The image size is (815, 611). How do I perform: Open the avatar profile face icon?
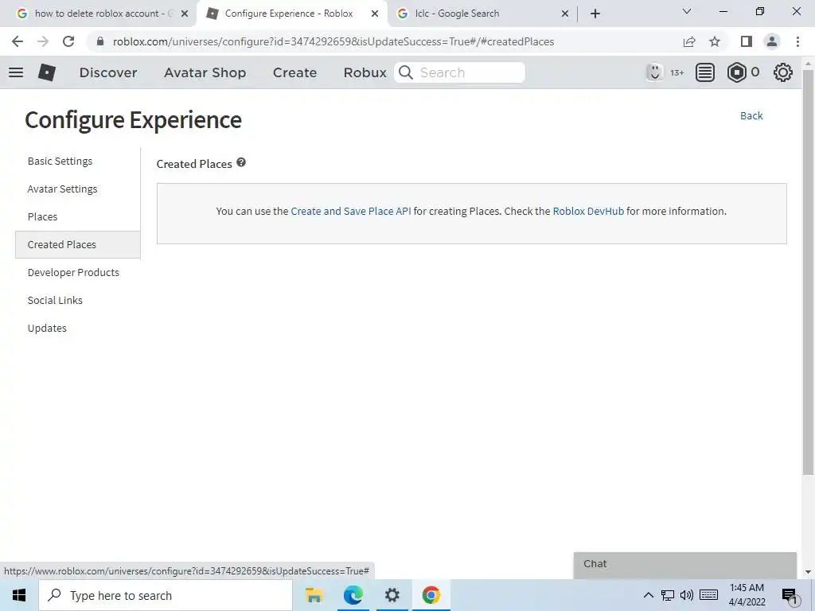click(654, 72)
